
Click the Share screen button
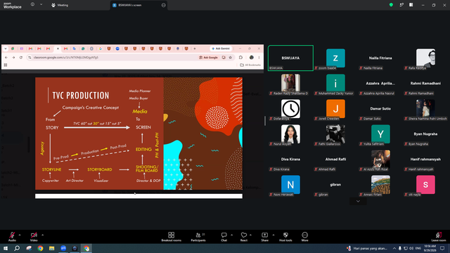(264, 237)
